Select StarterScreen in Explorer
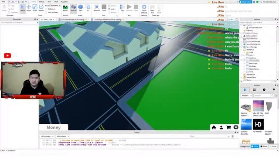279x157 pixels. (254, 69)
